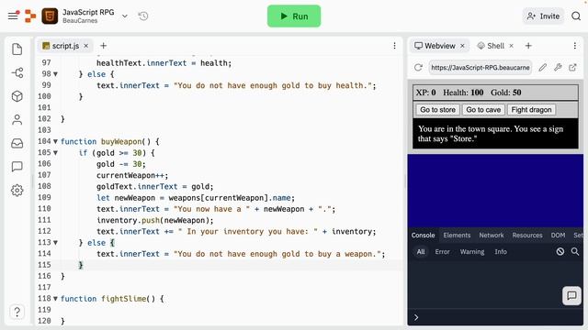
Task: Open the Packages cube icon
Action: click(17, 96)
